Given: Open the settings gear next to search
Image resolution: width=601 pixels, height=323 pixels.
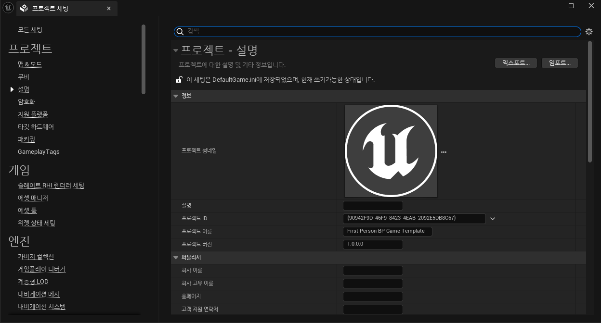Looking at the screenshot, I should click(589, 32).
